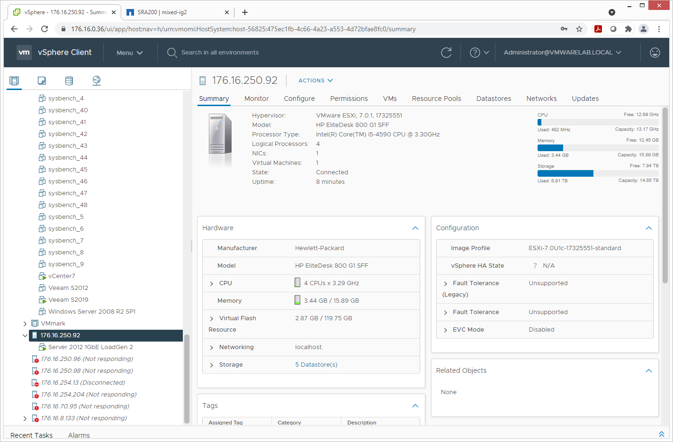The image size is (673, 442).
Task: Expand the CPU hardware row
Action: click(212, 283)
